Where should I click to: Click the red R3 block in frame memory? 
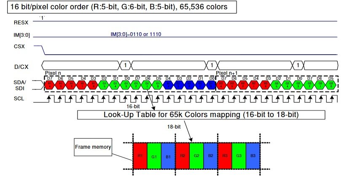click(225, 156)
